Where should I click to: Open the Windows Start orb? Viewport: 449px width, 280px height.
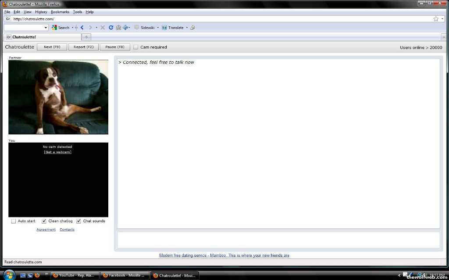[9, 275]
